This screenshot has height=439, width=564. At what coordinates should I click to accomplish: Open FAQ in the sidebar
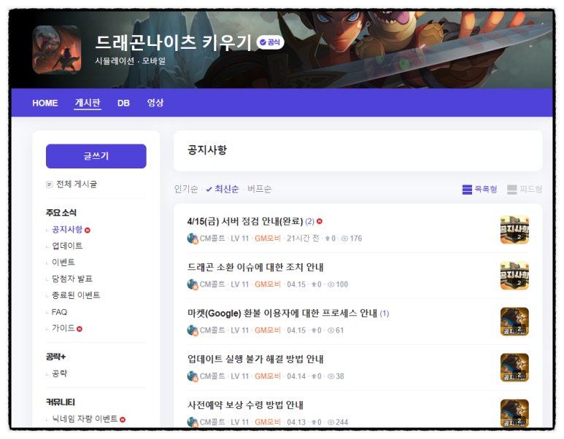[59, 312]
